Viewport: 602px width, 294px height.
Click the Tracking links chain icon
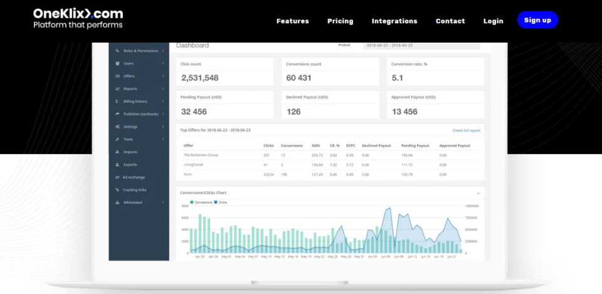pyautogui.click(x=117, y=190)
